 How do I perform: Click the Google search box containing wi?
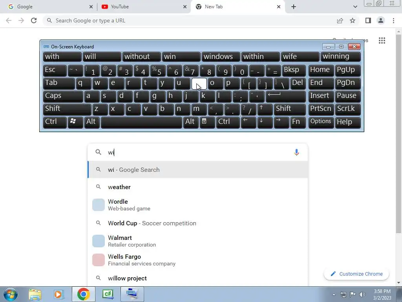point(197,152)
